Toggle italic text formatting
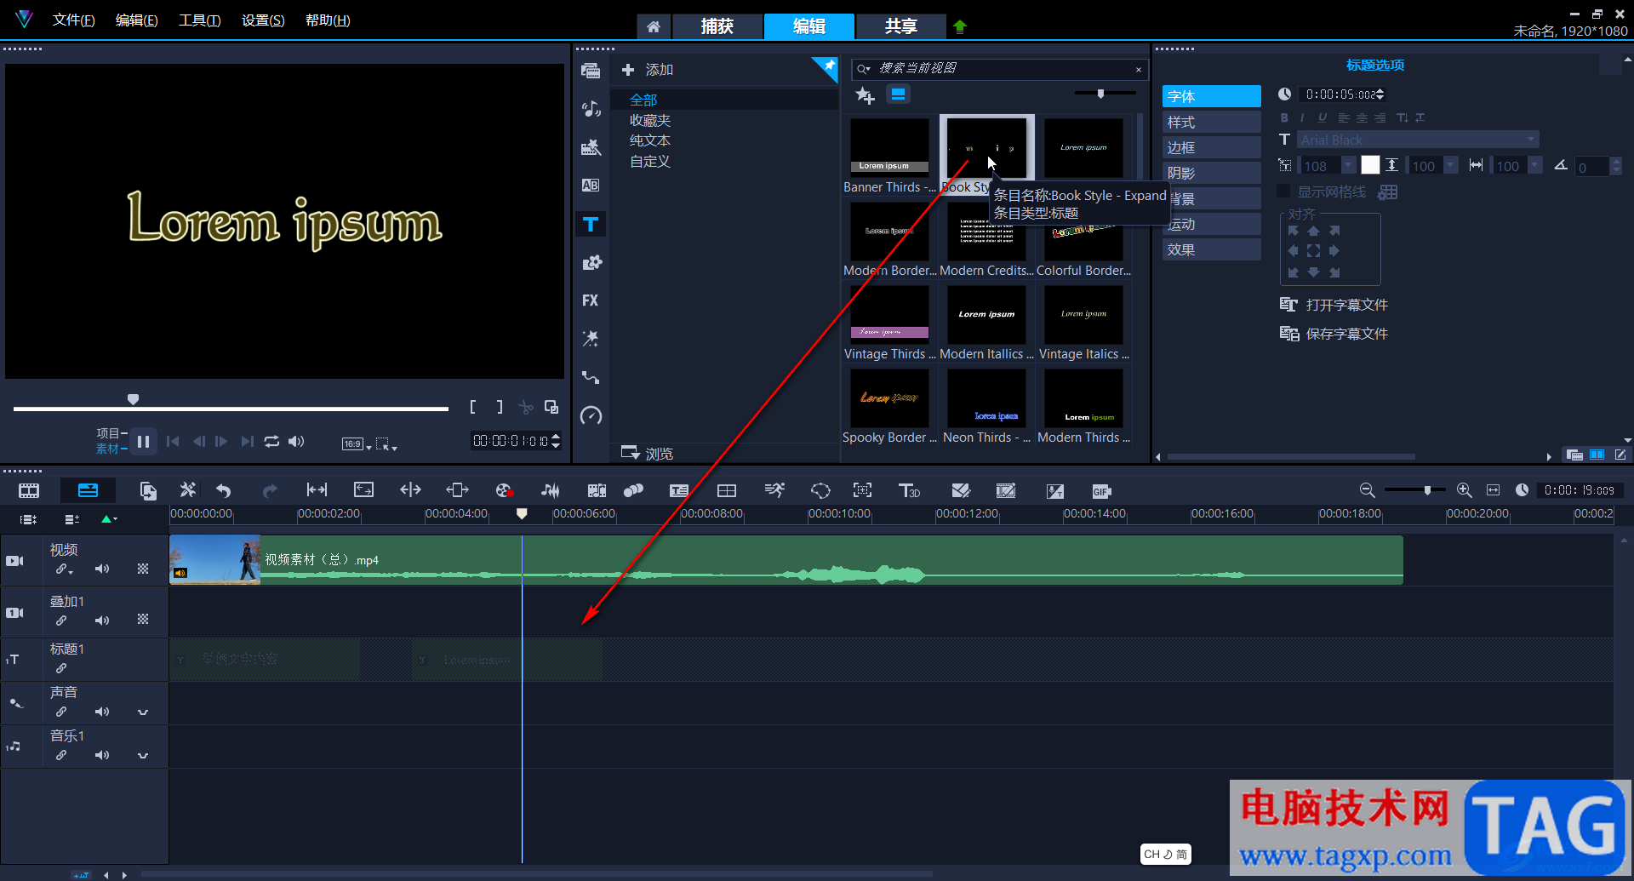 click(1302, 117)
